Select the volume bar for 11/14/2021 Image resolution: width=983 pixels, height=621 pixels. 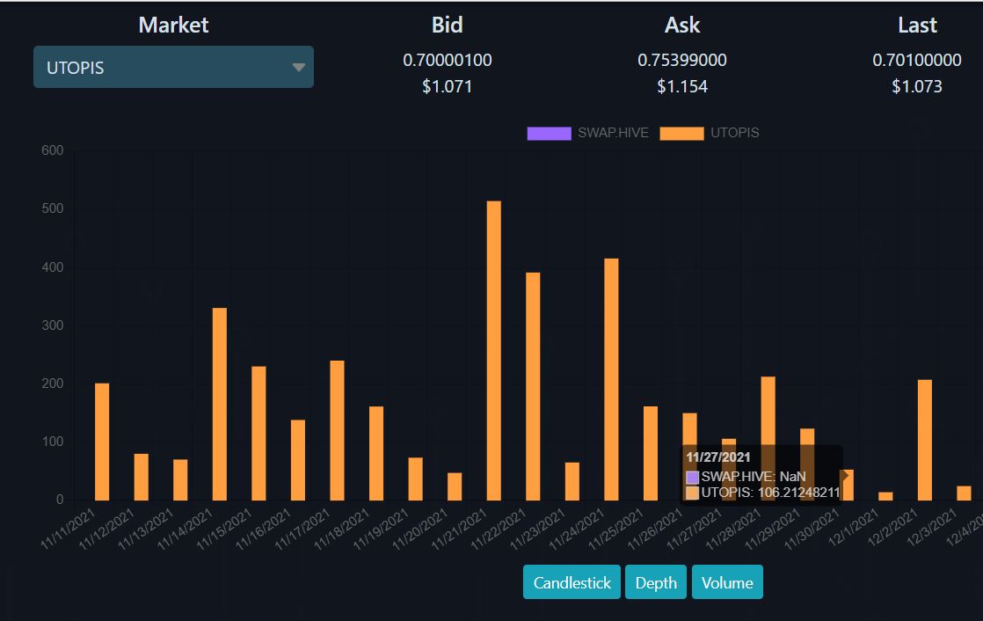(220, 404)
